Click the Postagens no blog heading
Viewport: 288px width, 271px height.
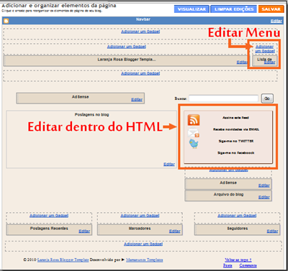pos(91,115)
